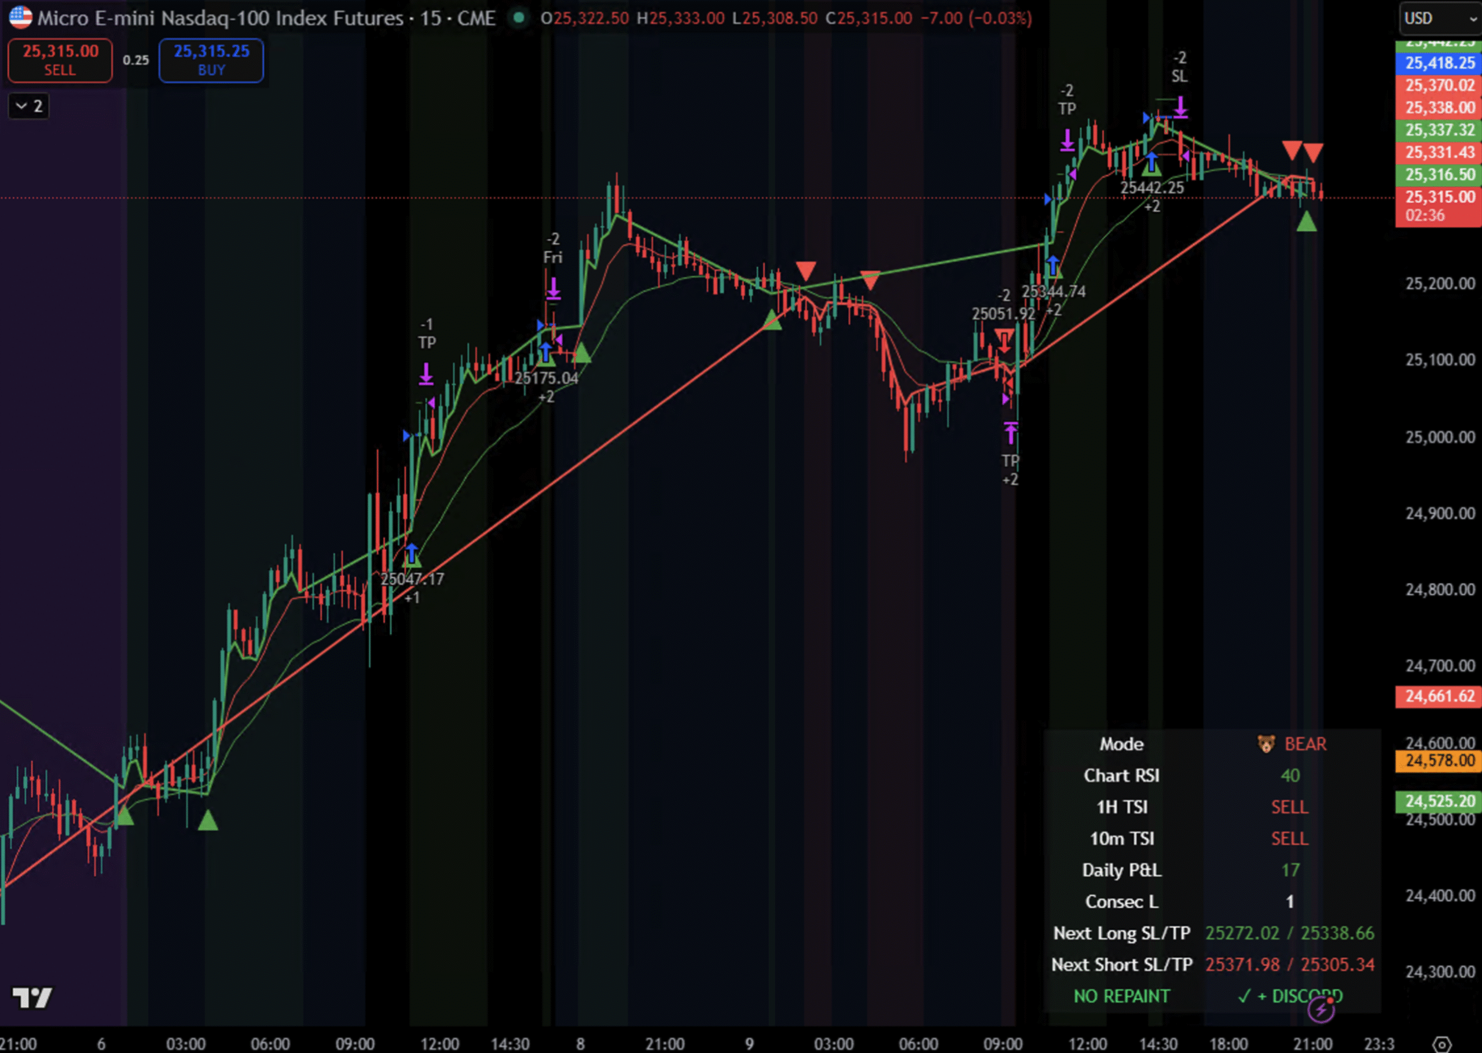The height and width of the screenshot is (1053, 1482).
Task: Click the US flag symbol icon
Action: [20, 17]
